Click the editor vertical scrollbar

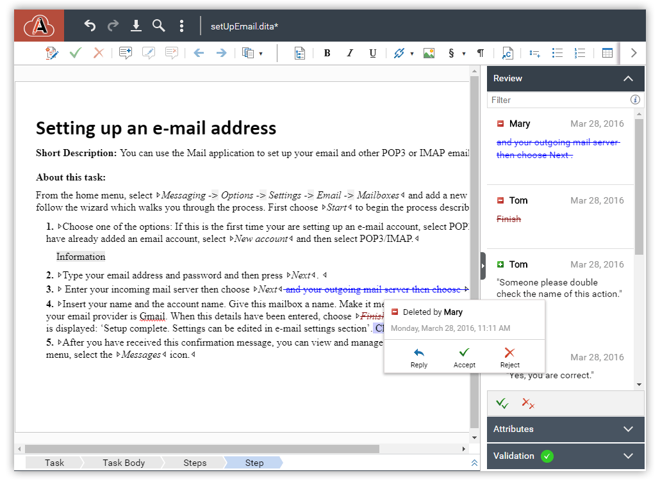point(474,252)
